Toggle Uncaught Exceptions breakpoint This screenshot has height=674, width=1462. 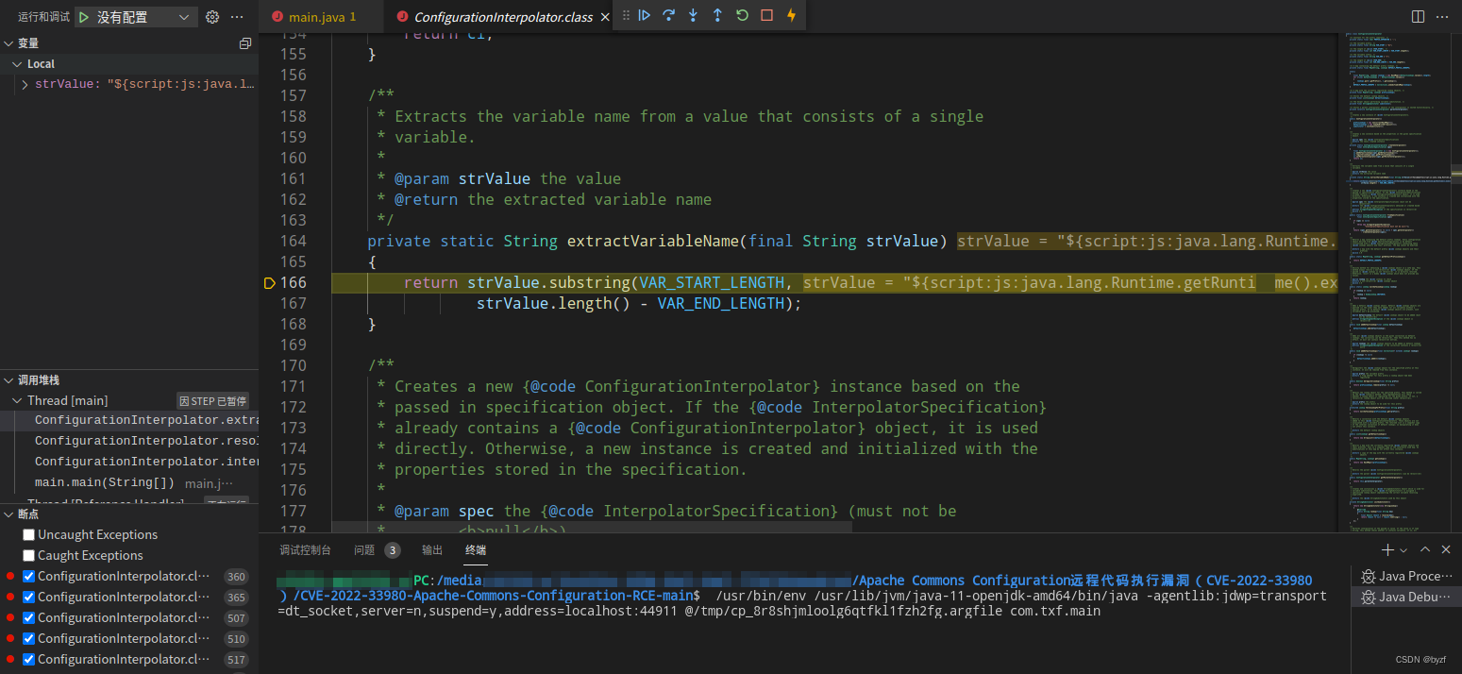click(x=28, y=534)
